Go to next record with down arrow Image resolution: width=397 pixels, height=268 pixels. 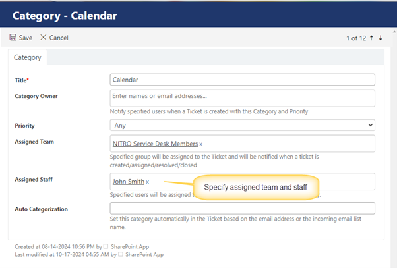pos(381,38)
